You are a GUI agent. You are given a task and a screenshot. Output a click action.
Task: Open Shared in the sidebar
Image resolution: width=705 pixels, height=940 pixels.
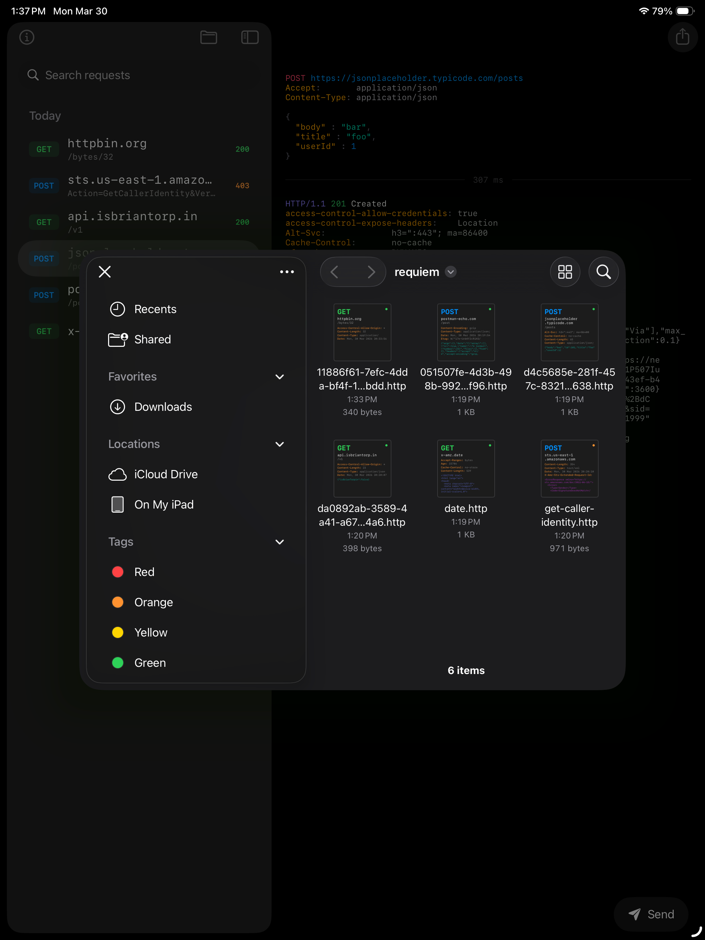[x=196, y=339]
